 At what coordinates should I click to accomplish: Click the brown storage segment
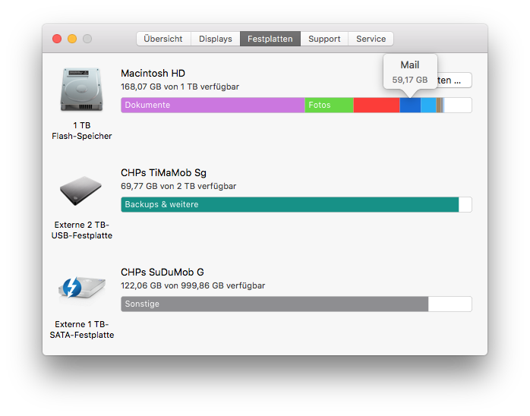tap(439, 105)
